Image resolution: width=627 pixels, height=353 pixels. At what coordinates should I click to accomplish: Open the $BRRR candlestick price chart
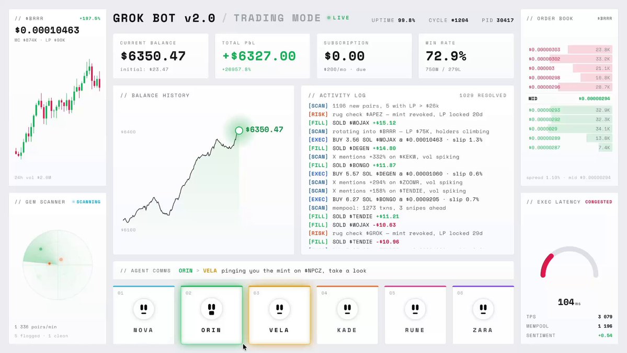tap(58, 109)
